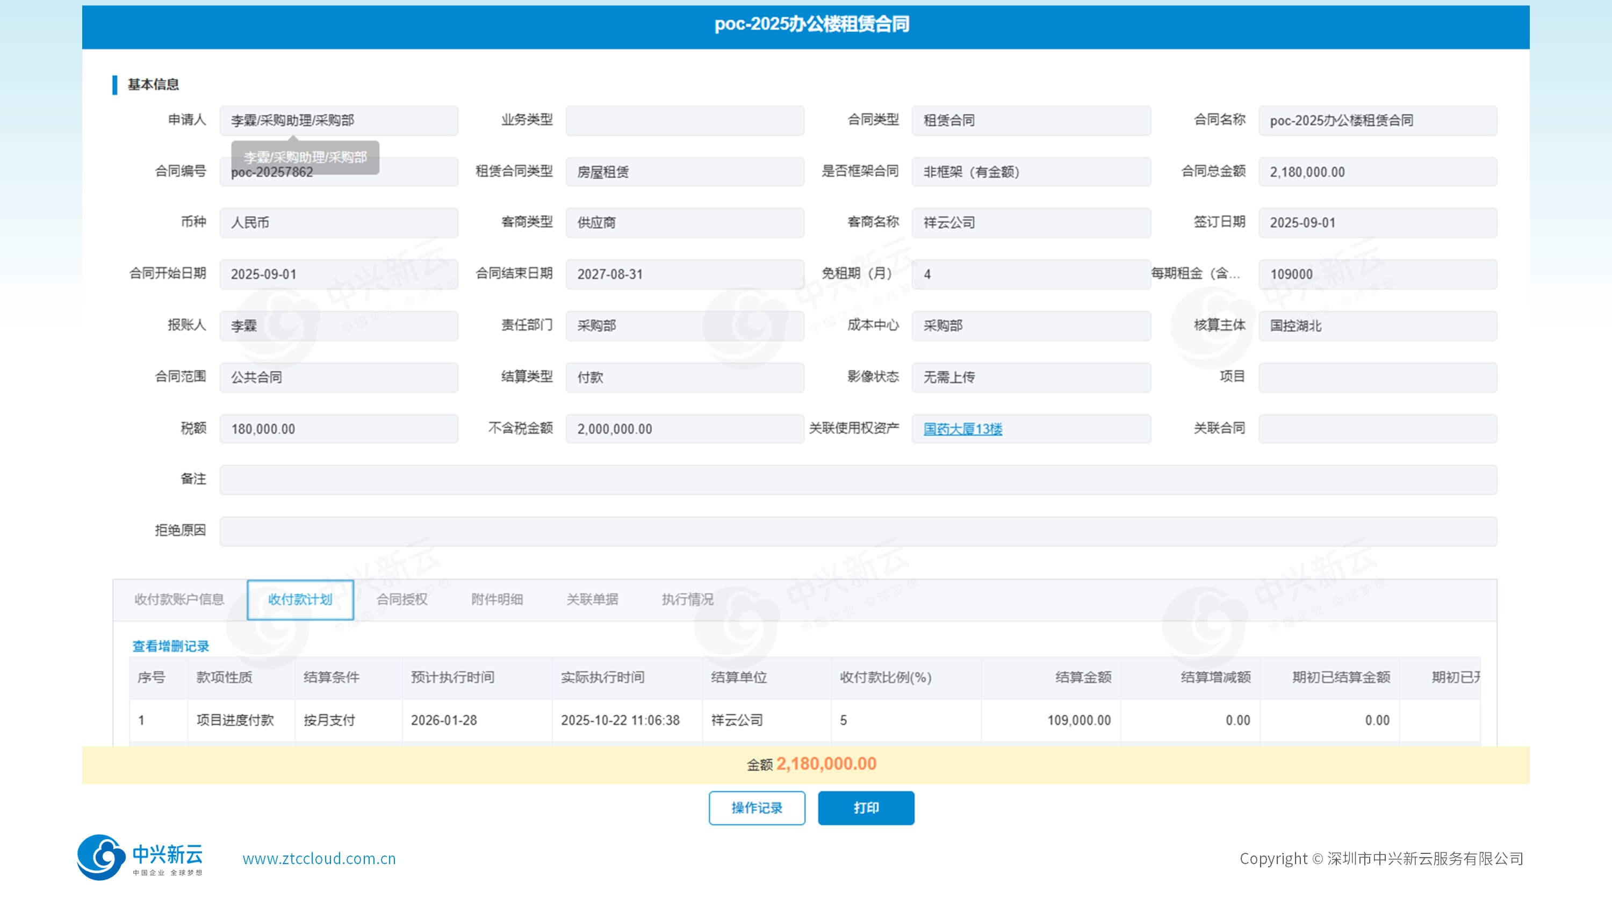Click the 基本信息 section heading
This screenshot has width=1612, height=906.
[153, 84]
